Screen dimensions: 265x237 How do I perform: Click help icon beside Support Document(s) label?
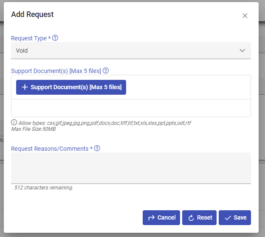(106, 71)
